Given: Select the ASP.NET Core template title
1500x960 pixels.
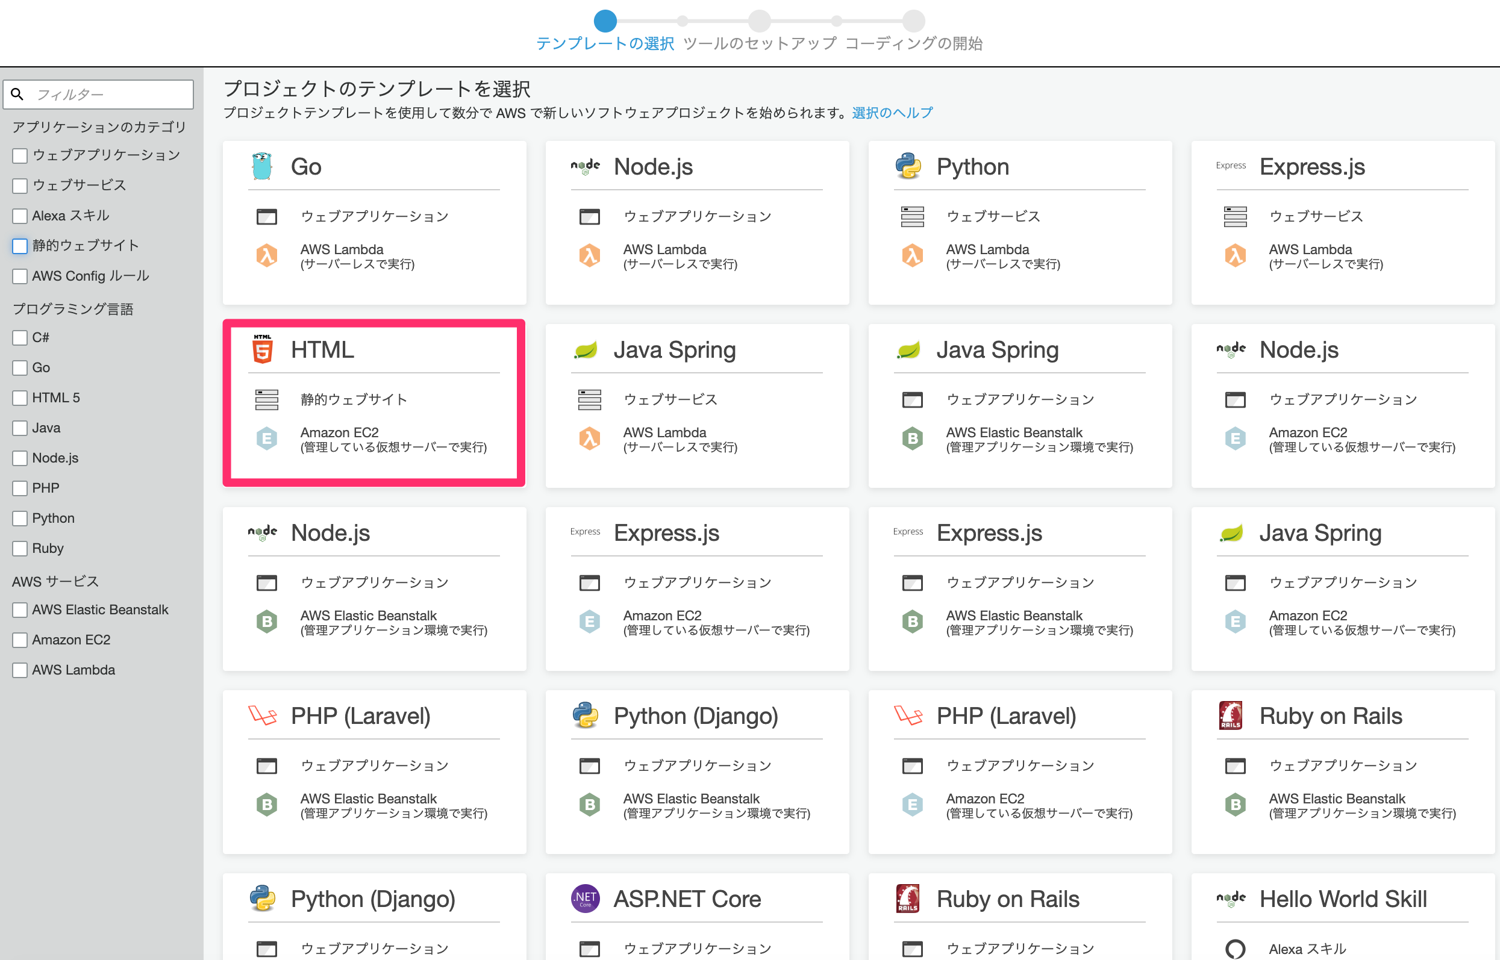Looking at the screenshot, I should 687,899.
